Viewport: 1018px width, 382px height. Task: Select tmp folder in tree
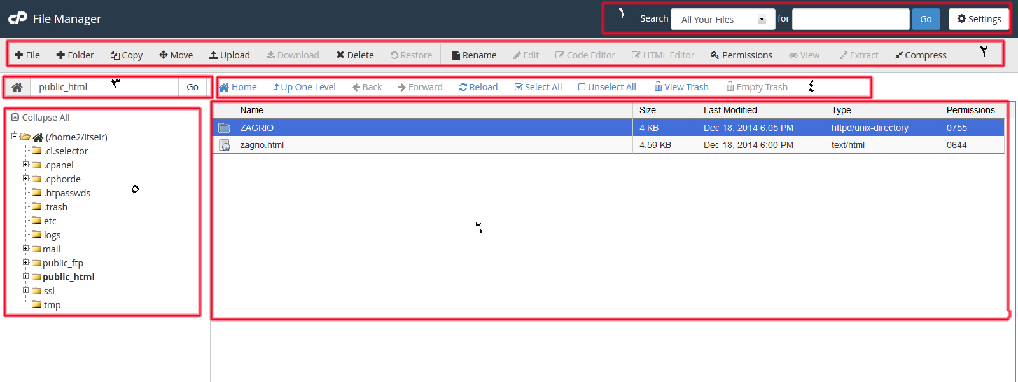click(52, 305)
